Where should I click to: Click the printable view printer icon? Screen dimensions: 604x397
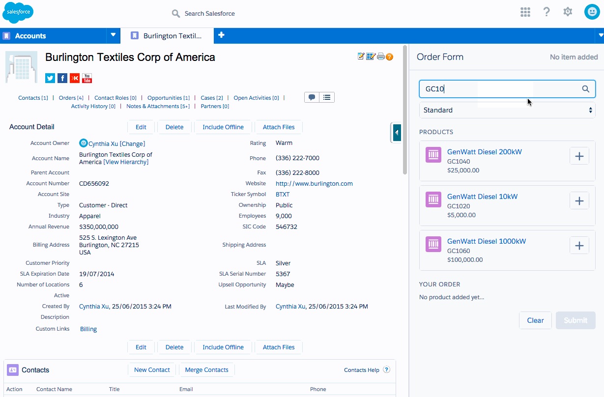tap(380, 57)
